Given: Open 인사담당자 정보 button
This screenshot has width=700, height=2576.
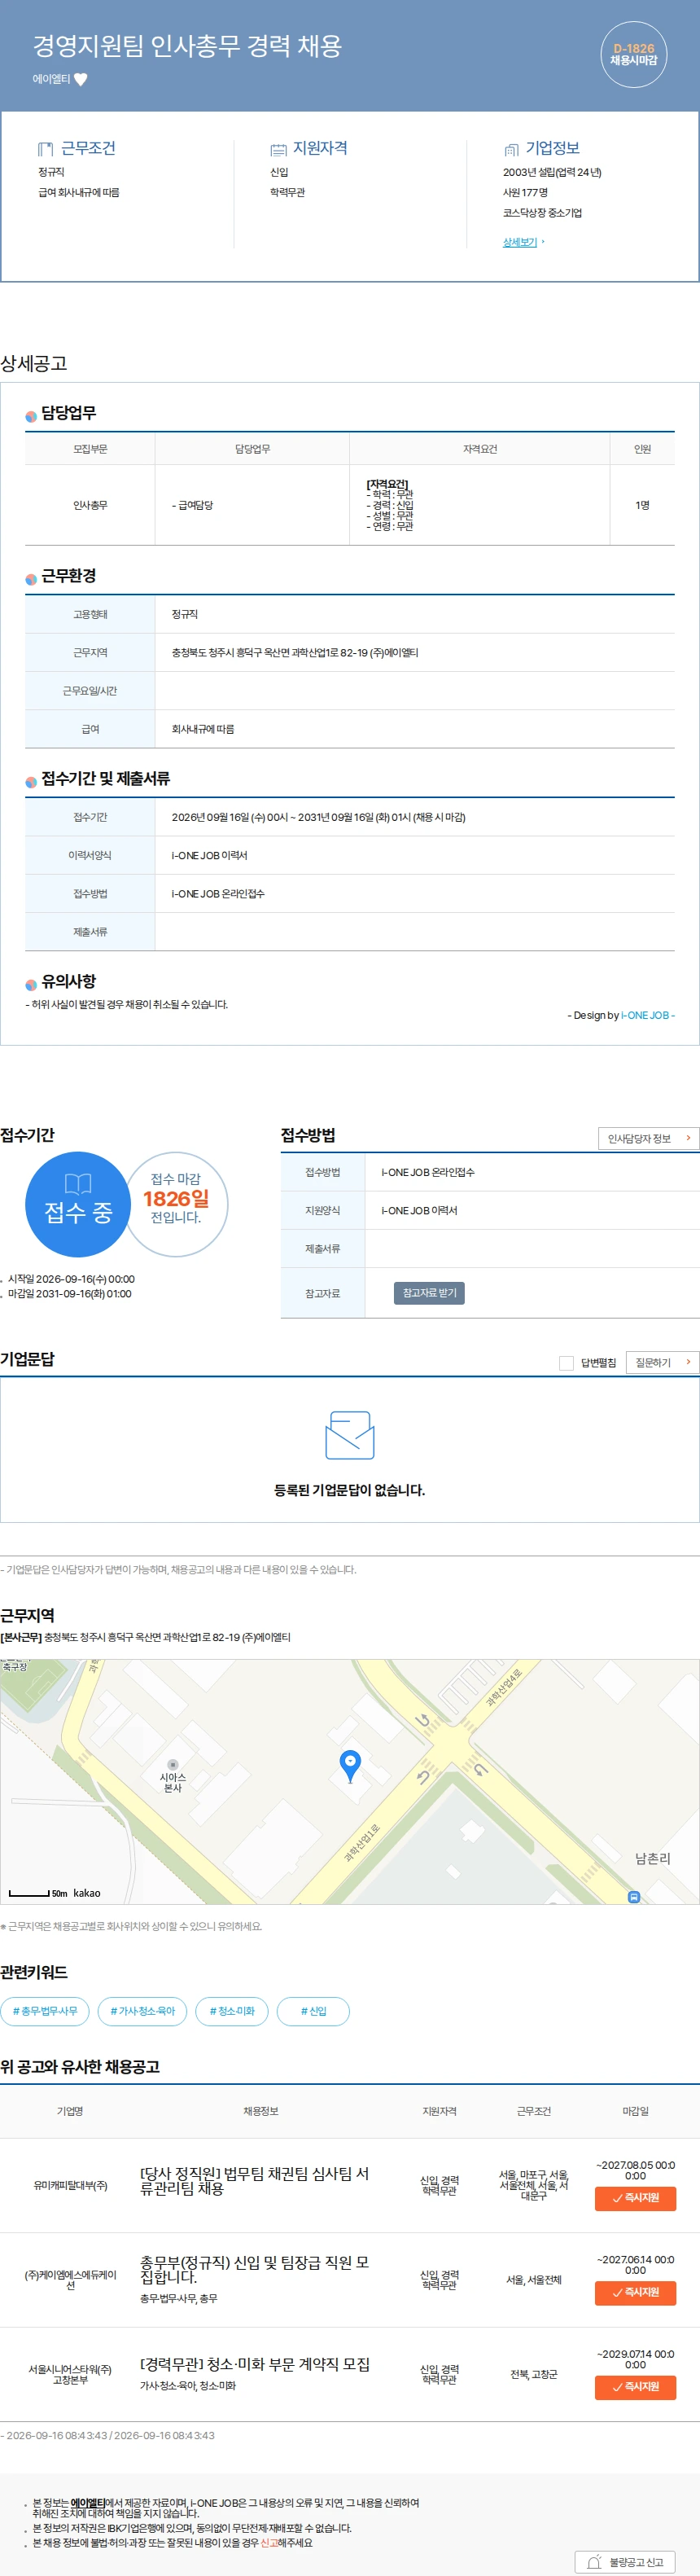Looking at the screenshot, I should 648,1138.
